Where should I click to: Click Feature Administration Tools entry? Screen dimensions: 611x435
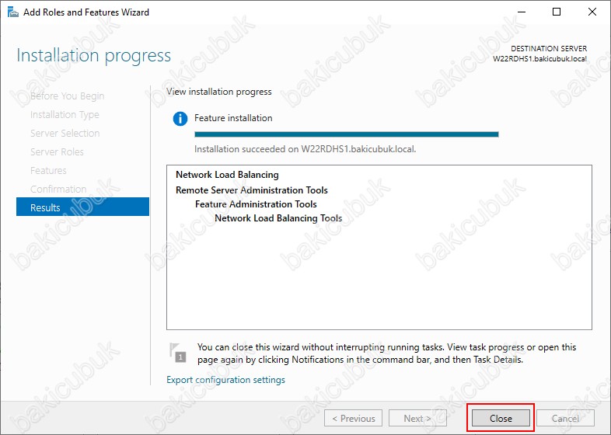[x=256, y=204]
